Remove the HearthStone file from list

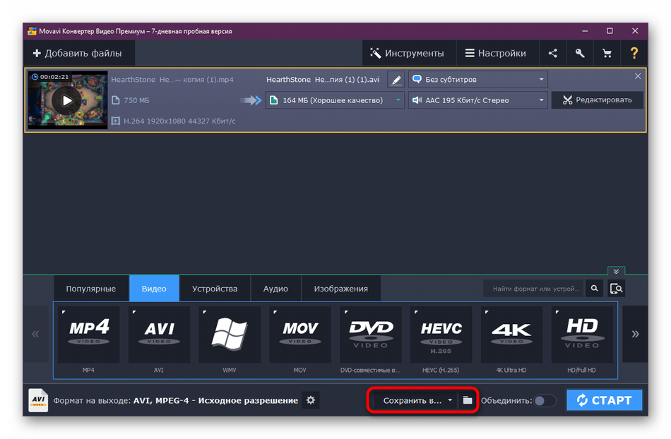pos(638,76)
